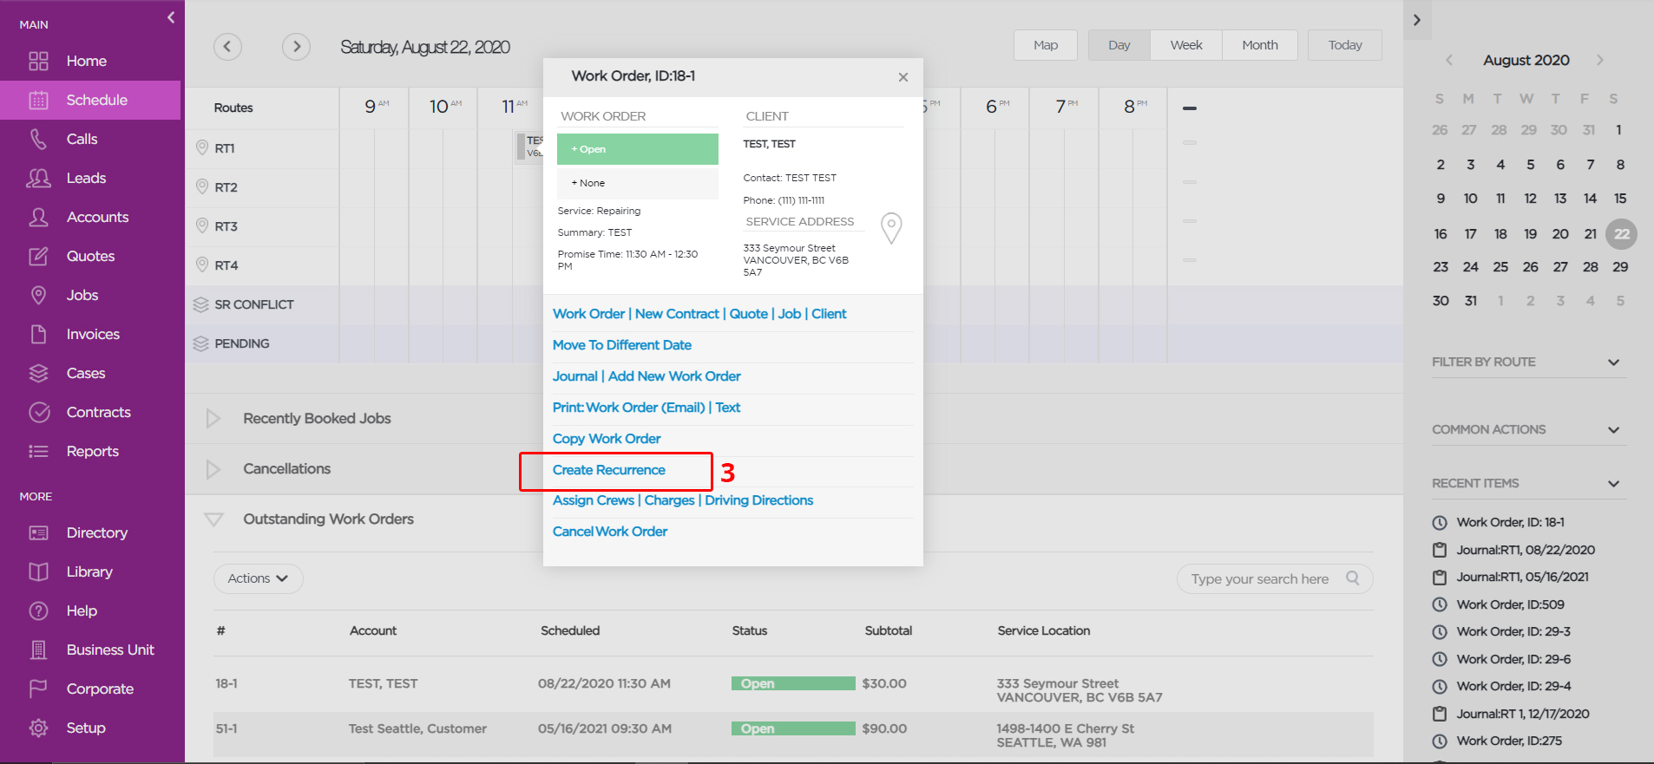Image resolution: width=1654 pixels, height=764 pixels.
Task: Select the None status option
Action: pyautogui.click(x=638, y=183)
